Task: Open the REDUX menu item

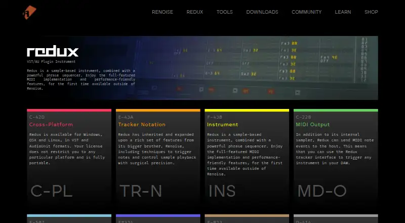Action: [195, 12]
